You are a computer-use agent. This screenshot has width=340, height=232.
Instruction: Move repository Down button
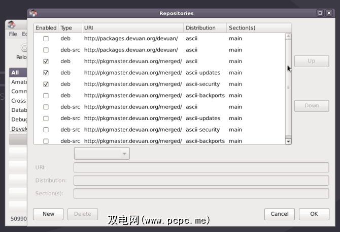pos(312,106)
